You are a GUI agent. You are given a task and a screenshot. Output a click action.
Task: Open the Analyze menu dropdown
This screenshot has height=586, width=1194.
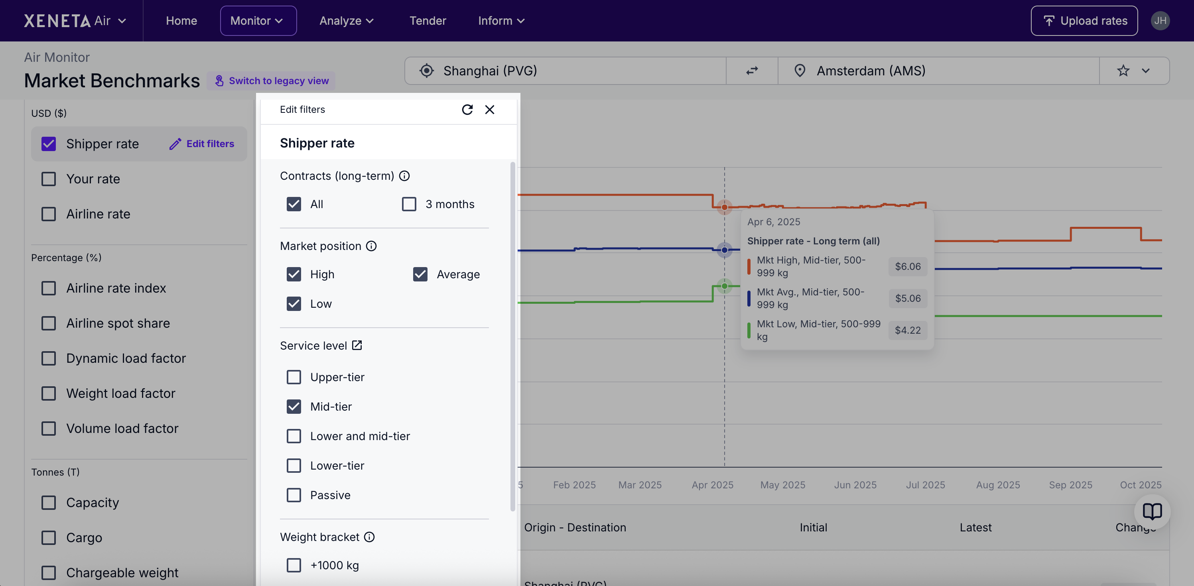346,20
